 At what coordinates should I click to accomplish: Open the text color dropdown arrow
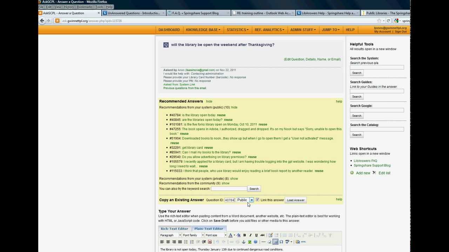[x=234, y=235]
